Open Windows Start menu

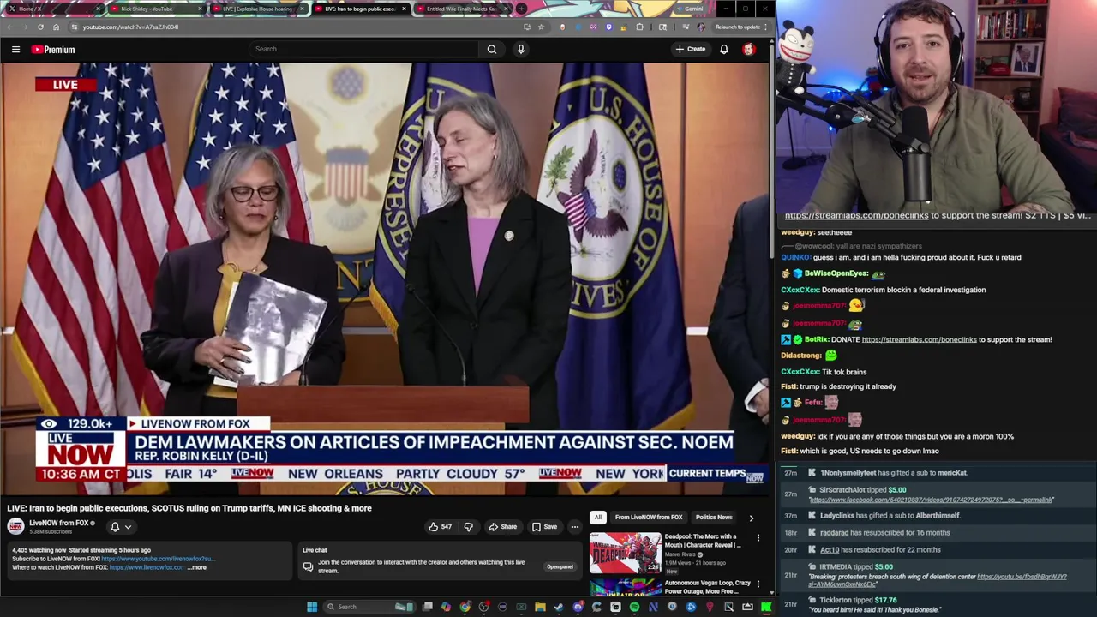[312, 607]
